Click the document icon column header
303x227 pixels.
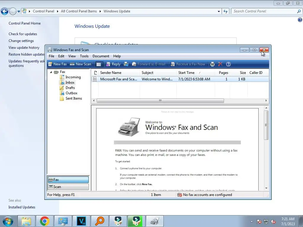click(95, 73)
